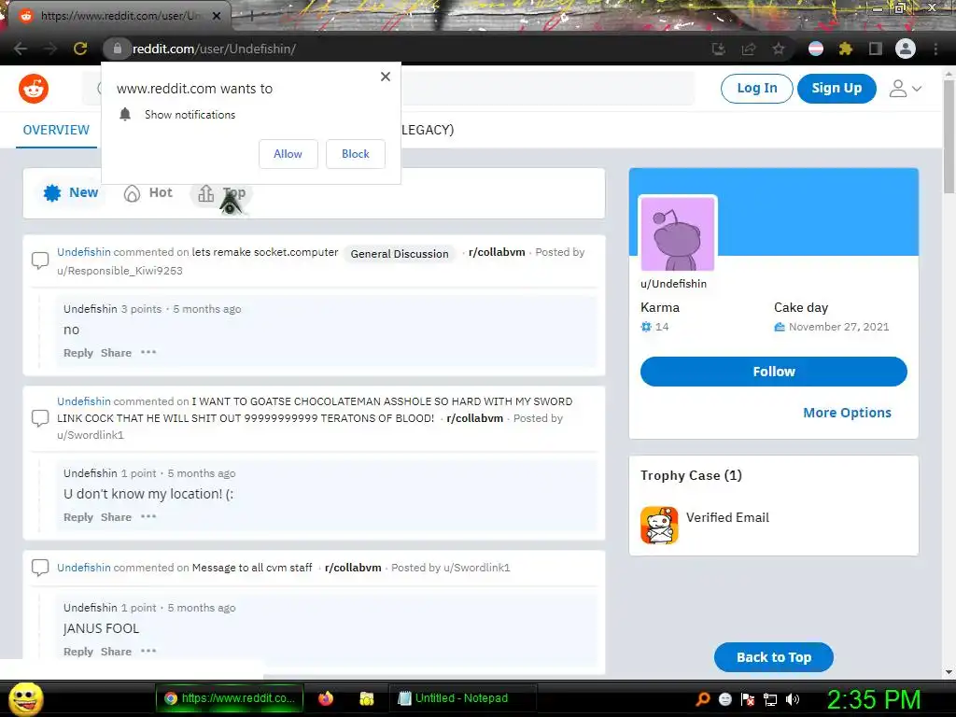Expand More Options in profile card
Screen dimensions: 956x717
pyautogui.click(x=847, y=413)
